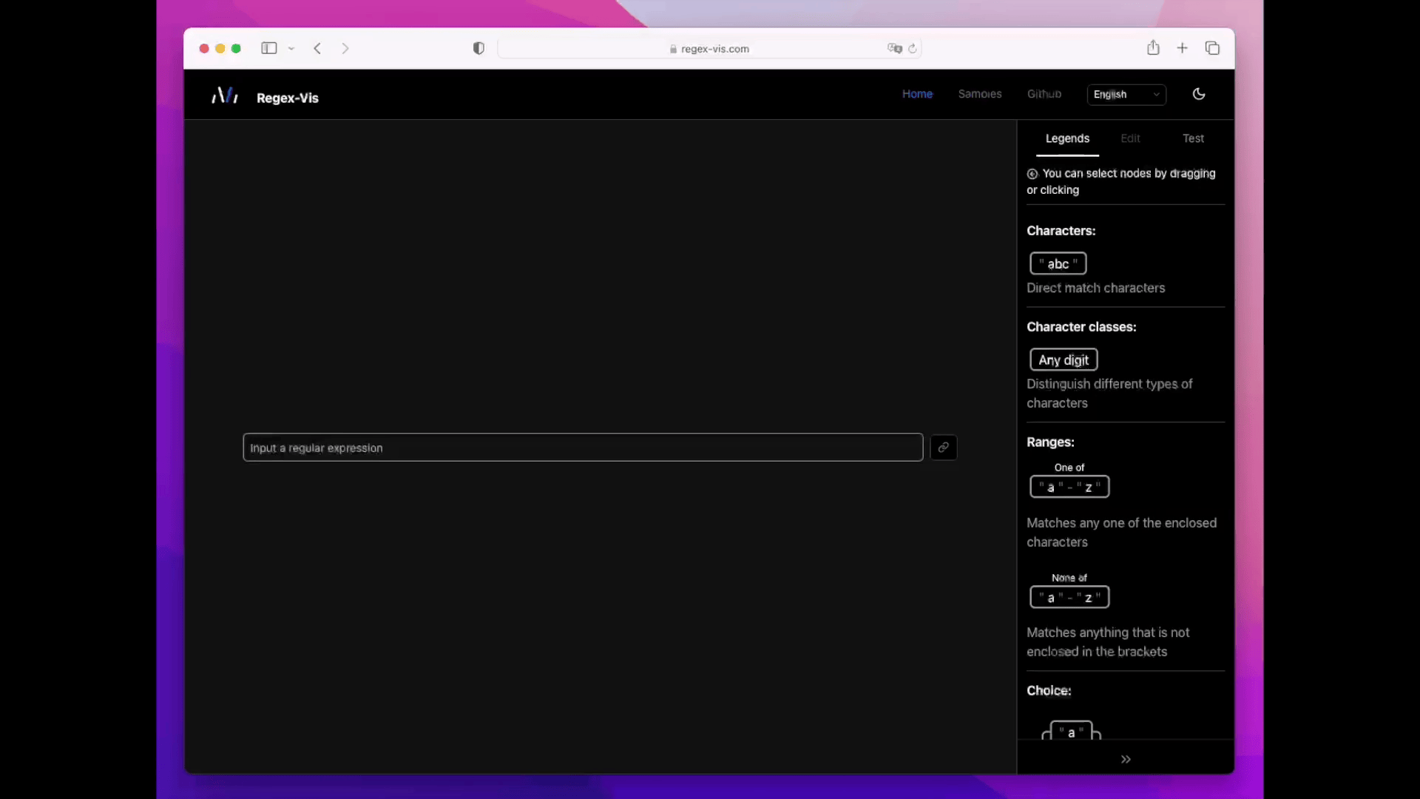Viewport: 1420px width, 799px height.
Task: Click the Gallery menu item
Action: pos(980,95)
